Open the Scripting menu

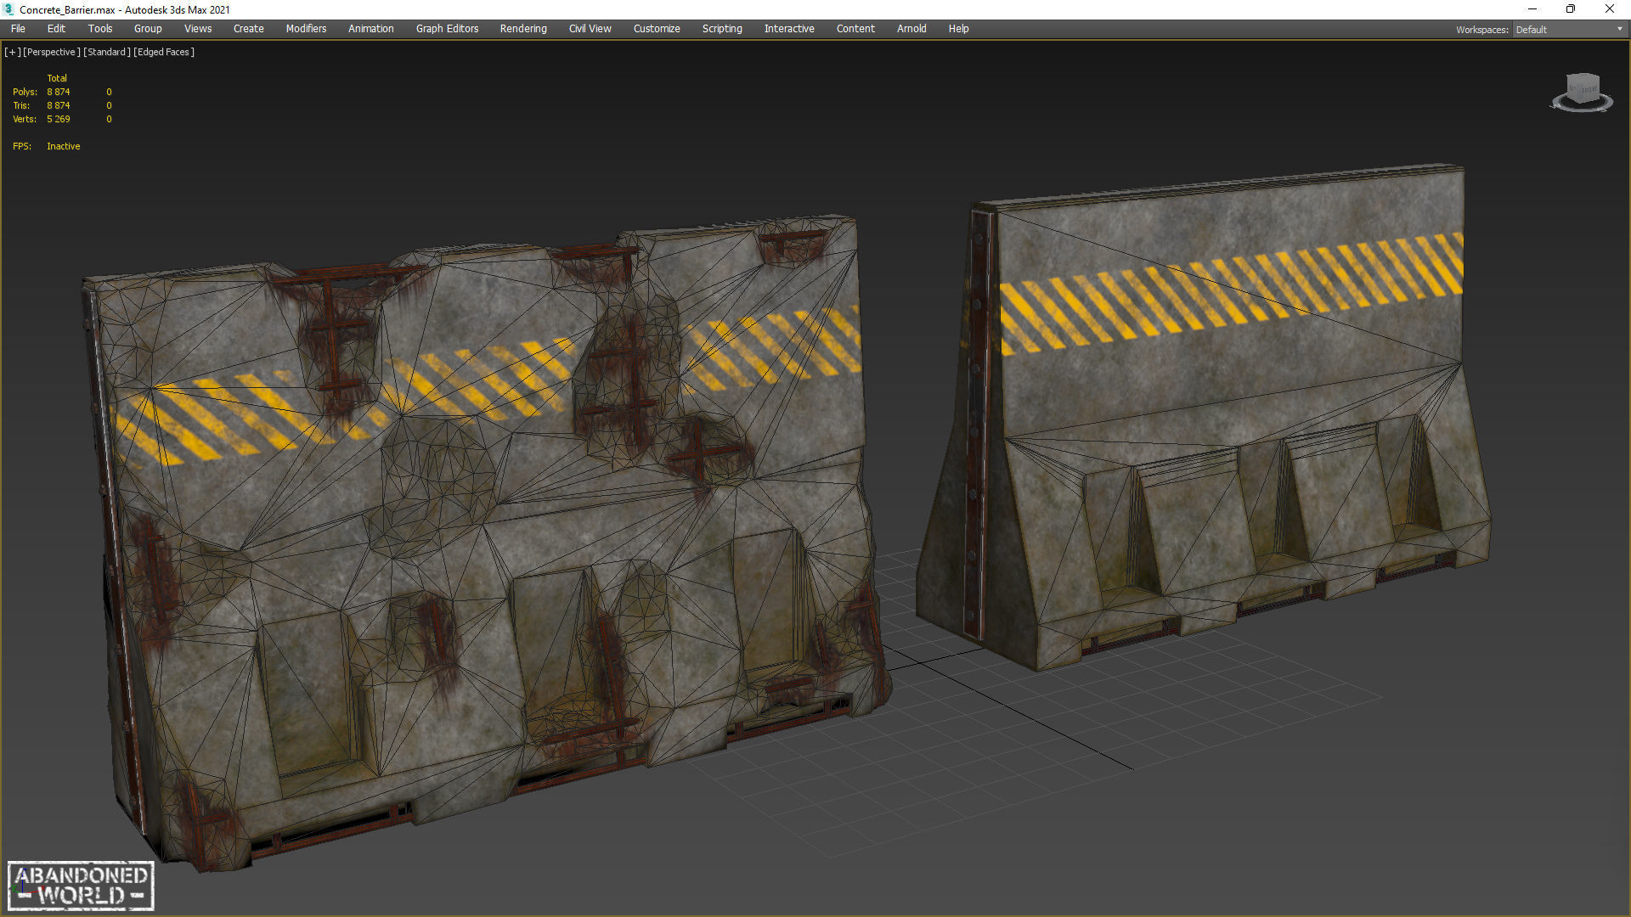(x=722, y=29)
